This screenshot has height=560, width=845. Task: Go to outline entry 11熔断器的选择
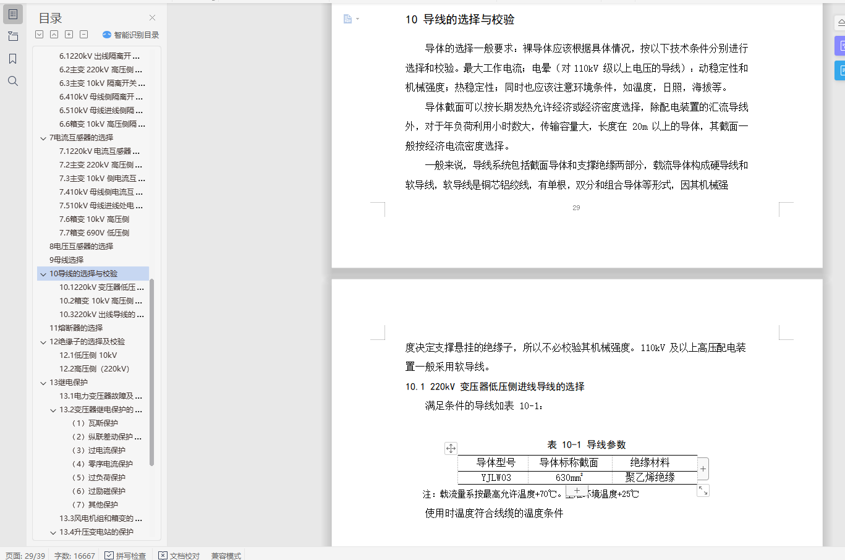click(76, 328)
